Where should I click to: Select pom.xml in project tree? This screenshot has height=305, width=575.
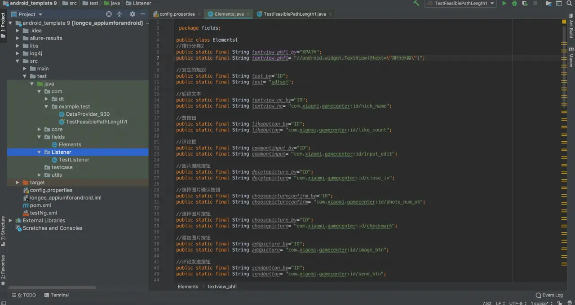[40, 205]
